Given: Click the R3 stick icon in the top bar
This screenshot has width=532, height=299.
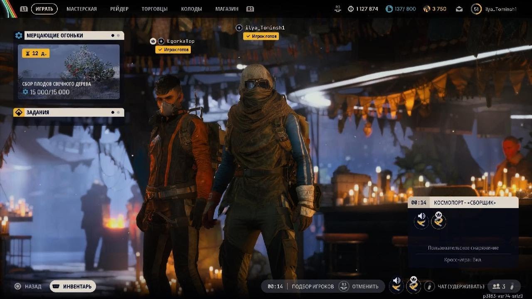Looking at the screenshot, I should coord(337,9).
